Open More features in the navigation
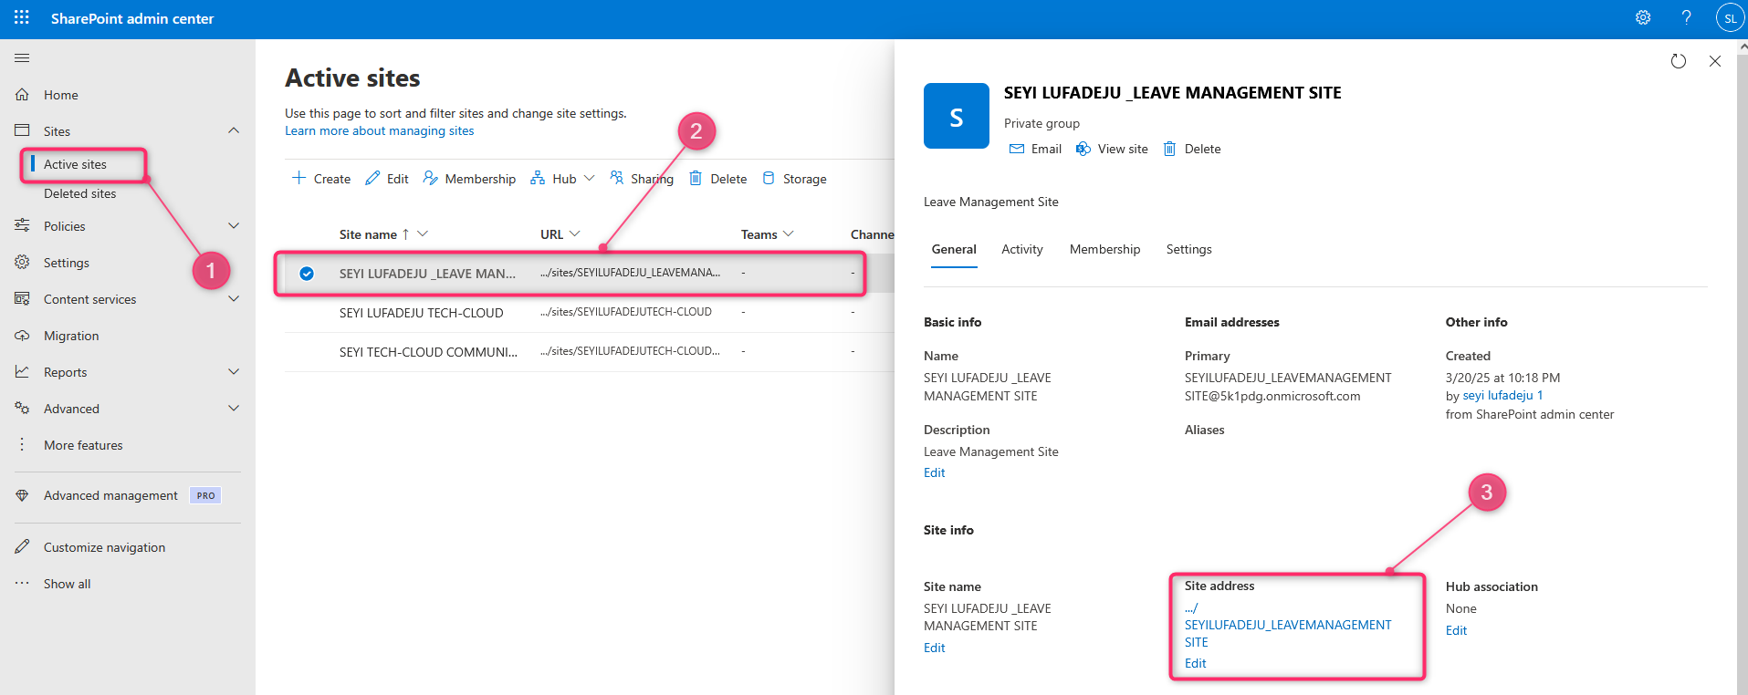The width and height of the screenshot is (1748, 695). pos(83,445)
